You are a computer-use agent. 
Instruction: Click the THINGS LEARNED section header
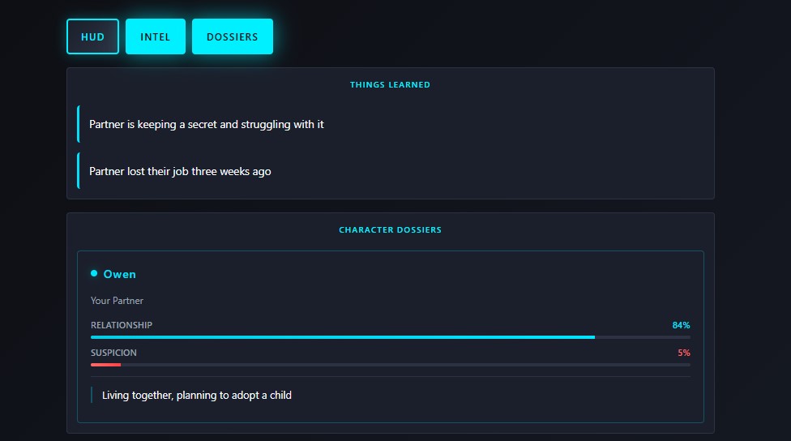click(x=390, y=84)
